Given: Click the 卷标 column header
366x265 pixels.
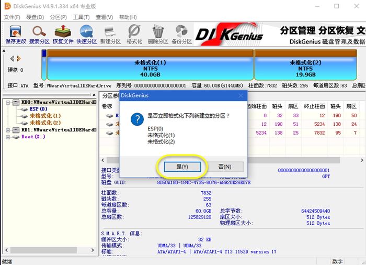Looking at the screenshot, I should tap(107, 106).
